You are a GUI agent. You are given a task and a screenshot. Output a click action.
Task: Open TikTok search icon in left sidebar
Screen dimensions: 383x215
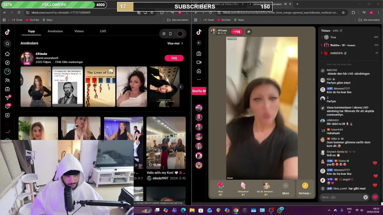(x=7, y=44)
